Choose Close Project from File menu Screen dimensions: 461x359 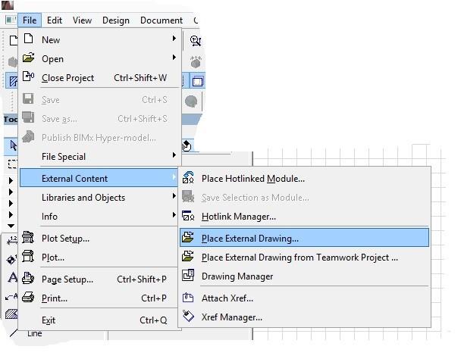click(x=68, y=77)
